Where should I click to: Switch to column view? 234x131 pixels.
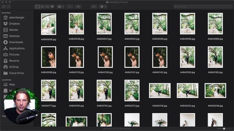[x=47, y=7]
